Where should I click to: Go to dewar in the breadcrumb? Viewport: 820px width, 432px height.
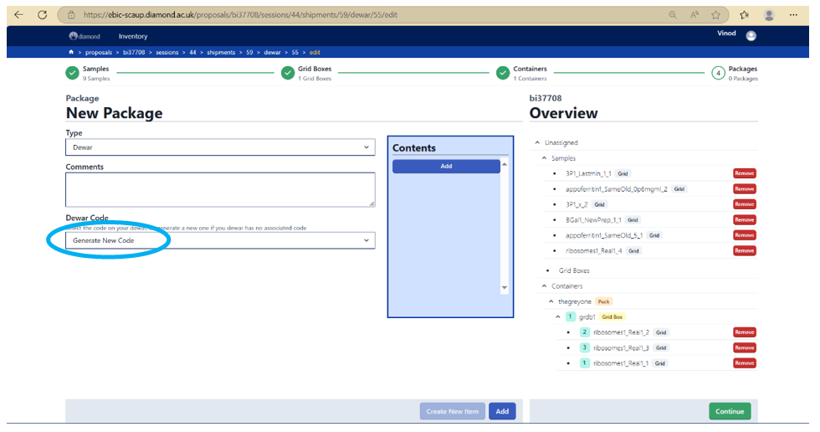point(272,52)
